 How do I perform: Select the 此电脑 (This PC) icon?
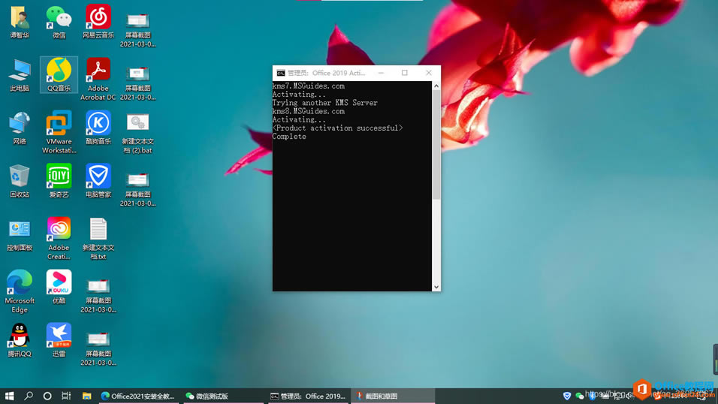point(20,74)
